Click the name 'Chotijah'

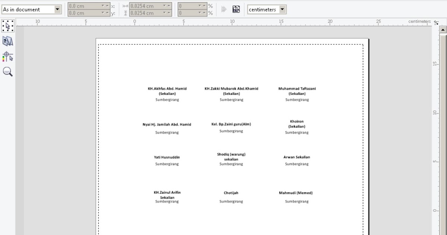click(231, 193)
